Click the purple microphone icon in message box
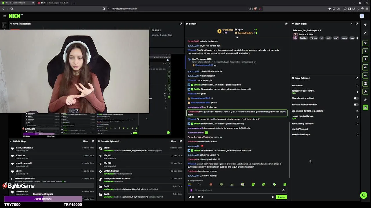Image resolution: width=371 pixels, height=208 pixels. 191,190
